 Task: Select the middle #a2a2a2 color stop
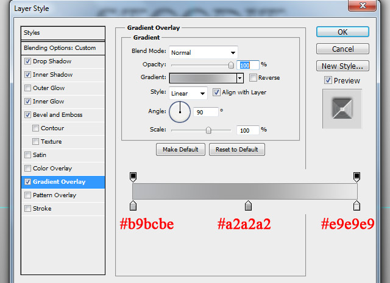point(248,206)
